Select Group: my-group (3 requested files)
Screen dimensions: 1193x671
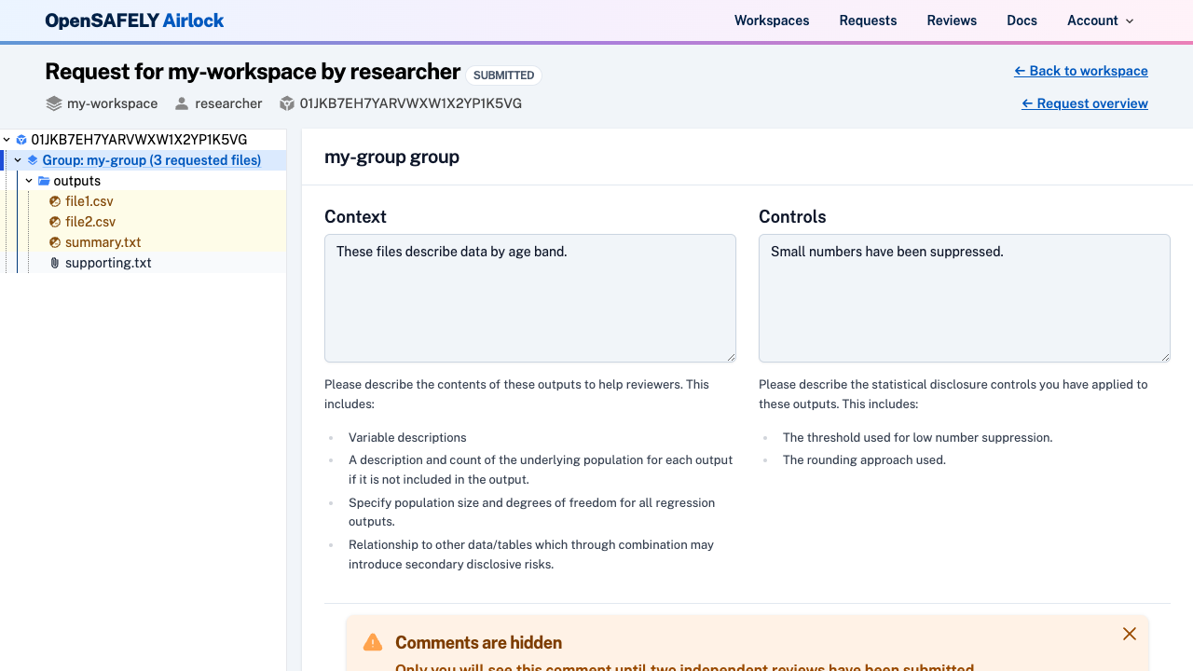(x=152, y=160)
